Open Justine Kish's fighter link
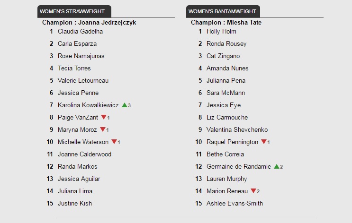This screenshot has height=223, width=352. pyautogui.click(x=75, y=203)
